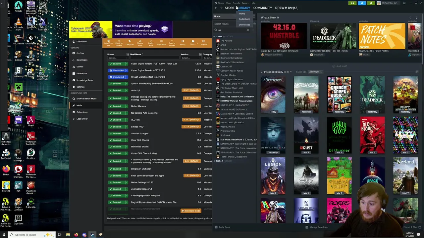Open Cyberpunk 2077 cover in Steam library

tap(273, 95)
